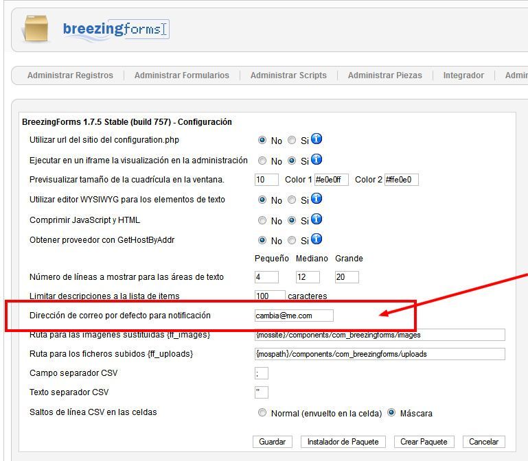
Task: Click 'Pequeño' column header text
Action: click(272, 259)
